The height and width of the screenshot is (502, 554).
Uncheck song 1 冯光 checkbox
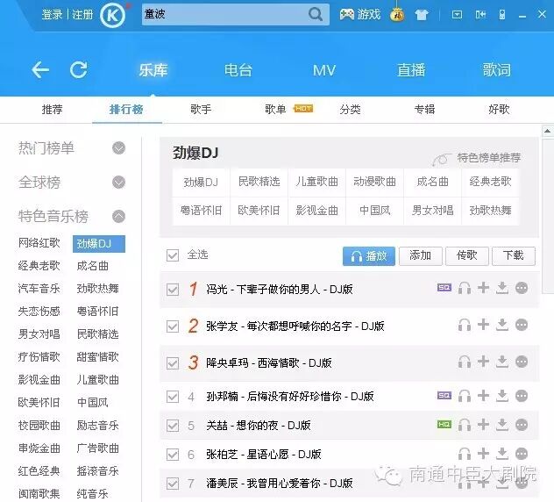pyautogui.click(x=173, y=290)
